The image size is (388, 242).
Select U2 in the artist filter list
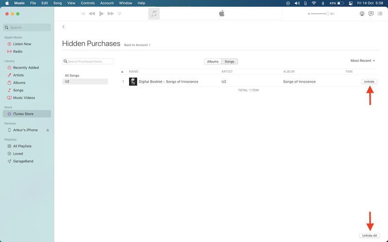click(x=85, y=81)
